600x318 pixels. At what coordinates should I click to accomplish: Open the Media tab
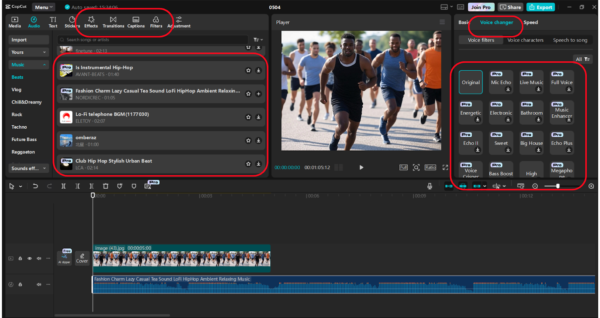15,22
